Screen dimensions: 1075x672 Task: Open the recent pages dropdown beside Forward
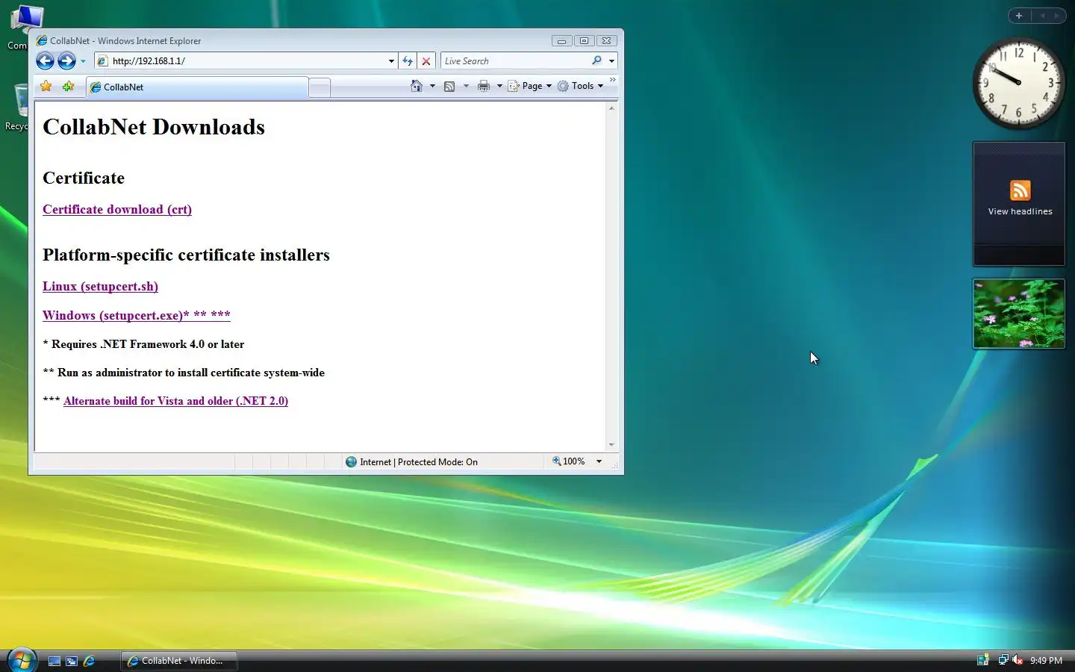pos(83,61)
